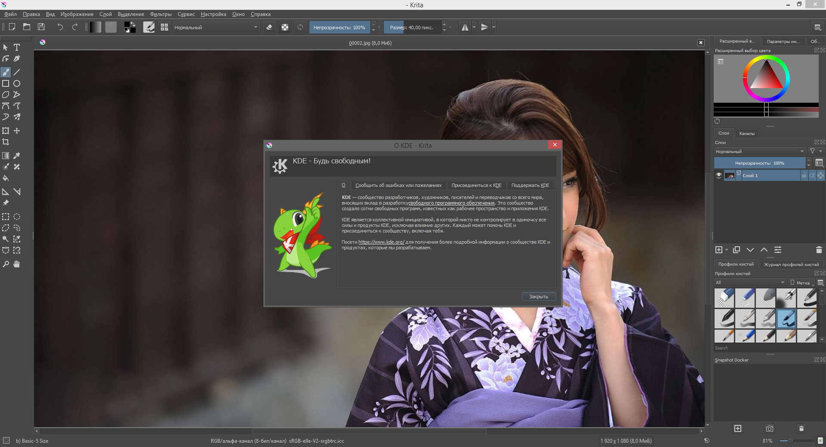This screenshot has width=826, height=447.
Task: Select the Elliptical Selection tool
Action: click(x=17, y=217)
